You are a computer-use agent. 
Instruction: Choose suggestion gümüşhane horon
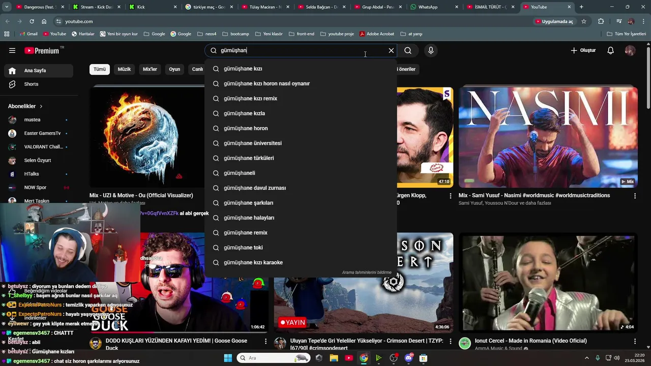pyautogui.click(x=301, y=128)
